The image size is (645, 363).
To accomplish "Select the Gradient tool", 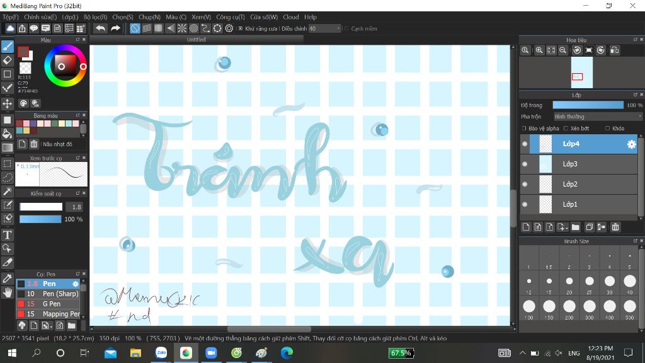I will coord(8,147).
